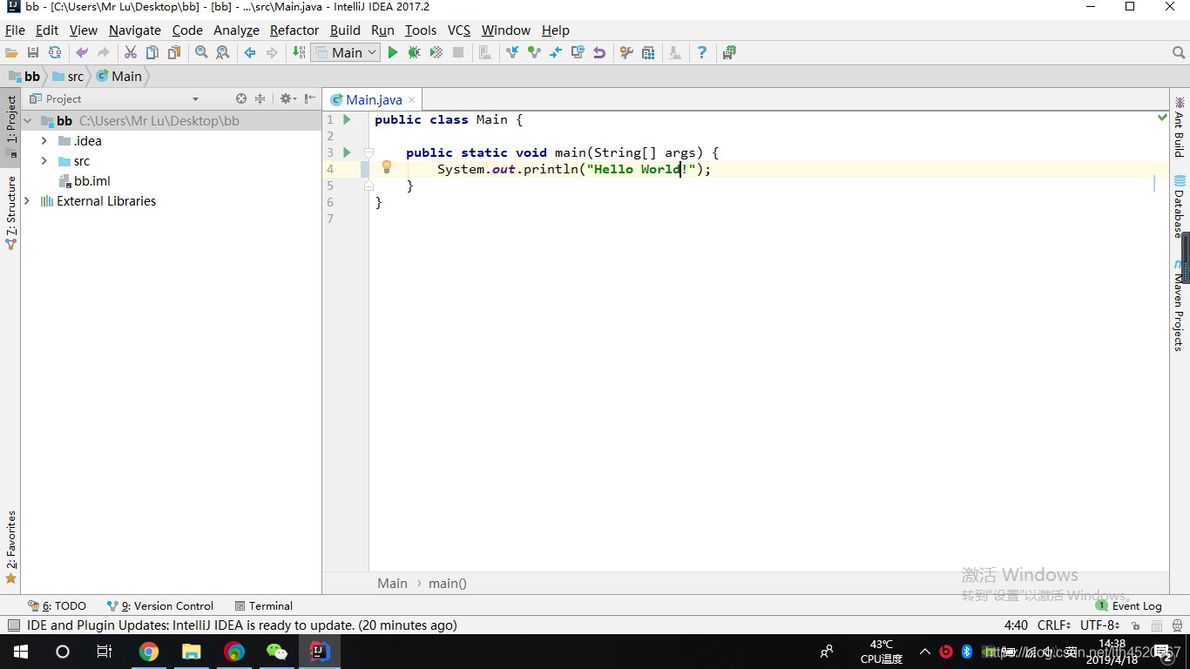Screen dimensions: 1190x669
Task: Open Project panel gear settings dropdown
Action: click(x=287, y=99)
